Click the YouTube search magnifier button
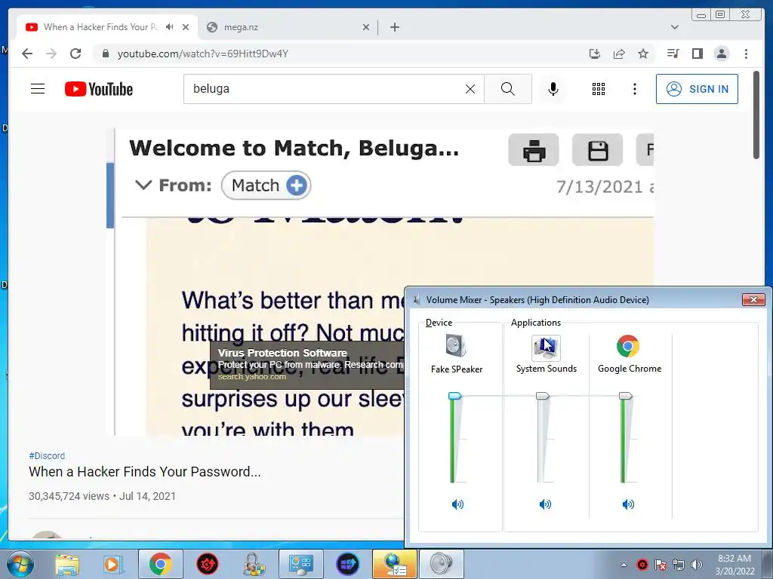The height and width of the screenshot is (579, 773). coord(508,89)
